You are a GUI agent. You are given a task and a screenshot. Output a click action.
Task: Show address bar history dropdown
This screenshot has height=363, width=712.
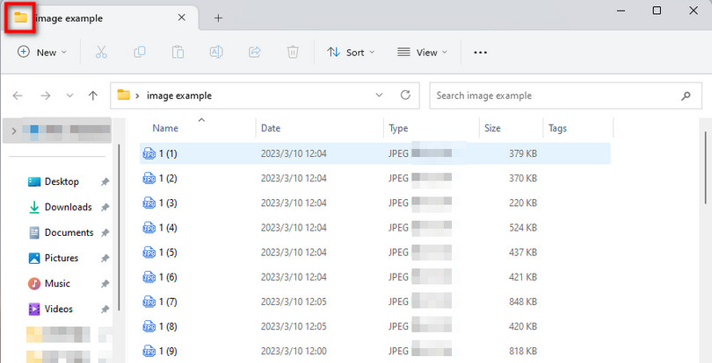point(379,96)
